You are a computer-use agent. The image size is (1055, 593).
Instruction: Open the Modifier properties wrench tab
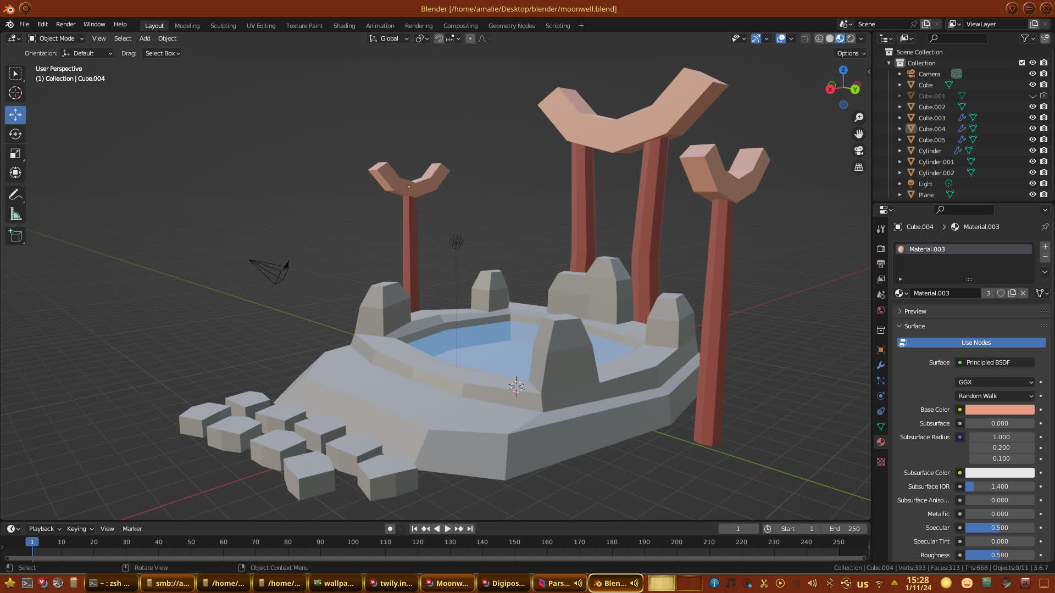881,365
